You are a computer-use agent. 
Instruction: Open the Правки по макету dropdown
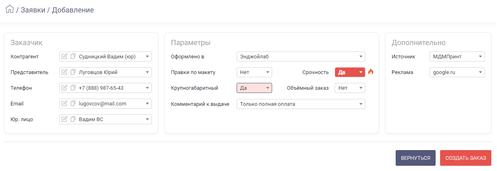pos(254,72)
